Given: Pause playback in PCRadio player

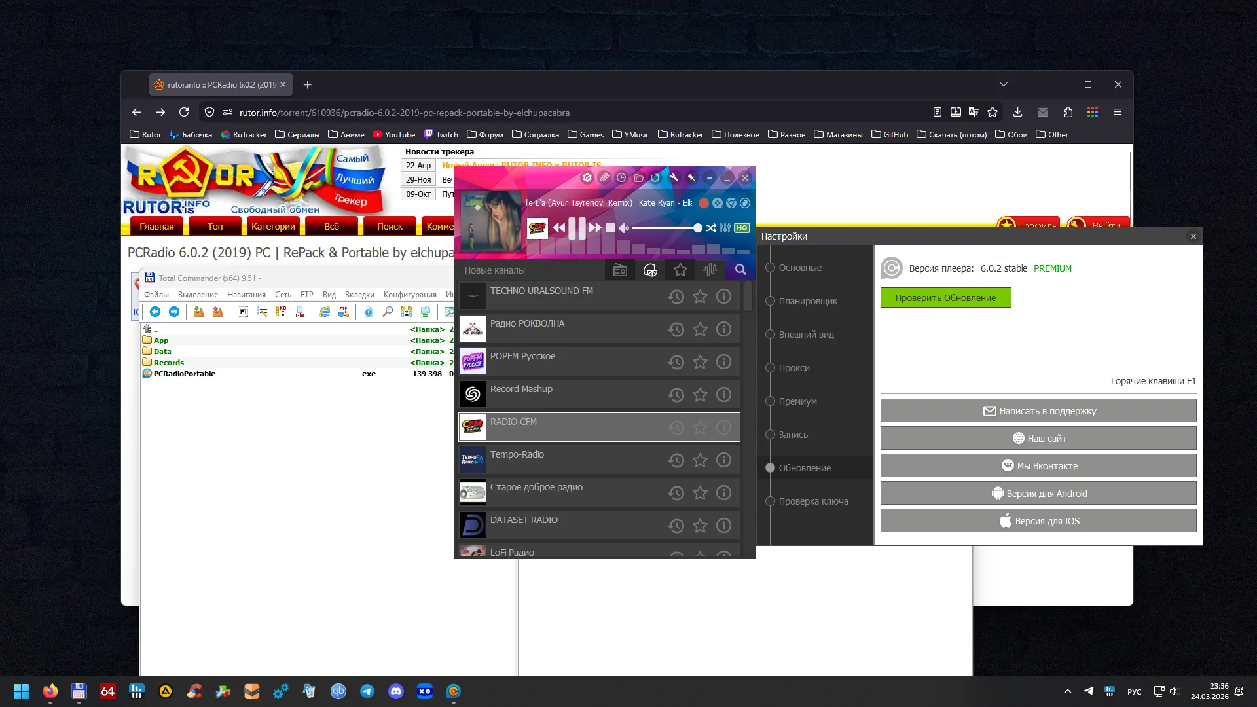Looking at the screenshot, I should 577,228.
